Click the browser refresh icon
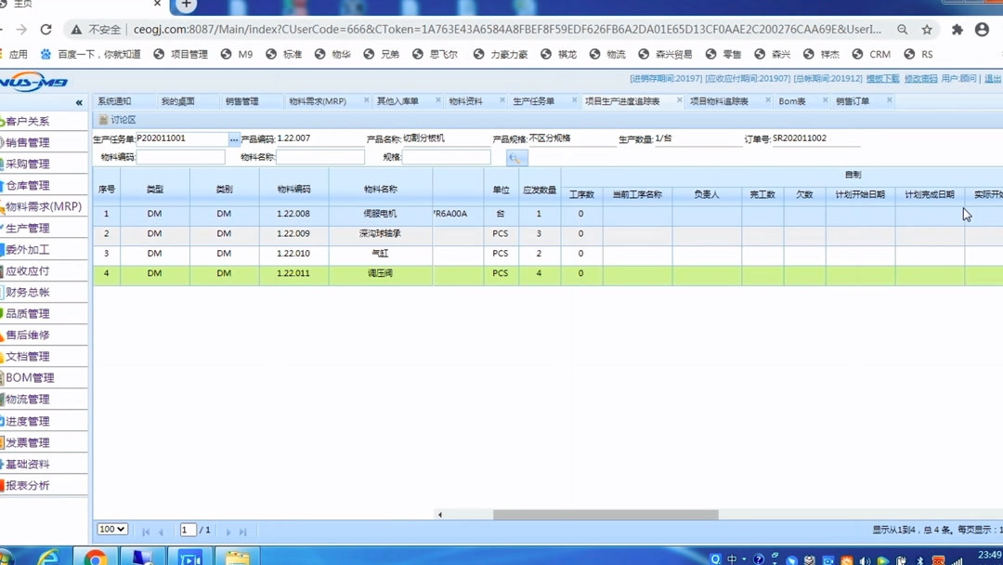1003x565 pixels. point(46,29)
